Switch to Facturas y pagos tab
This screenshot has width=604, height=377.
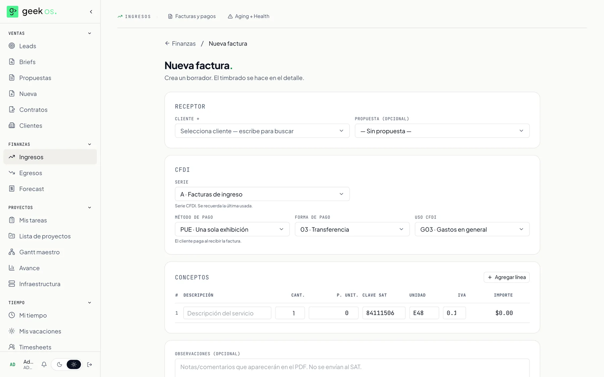(x=192, y=16)
